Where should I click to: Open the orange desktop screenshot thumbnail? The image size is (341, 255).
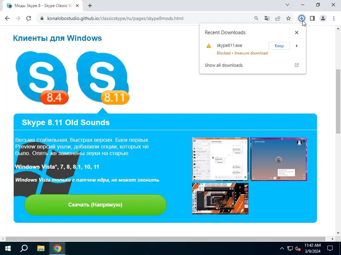pyautogui.click(x=220, y=199)
